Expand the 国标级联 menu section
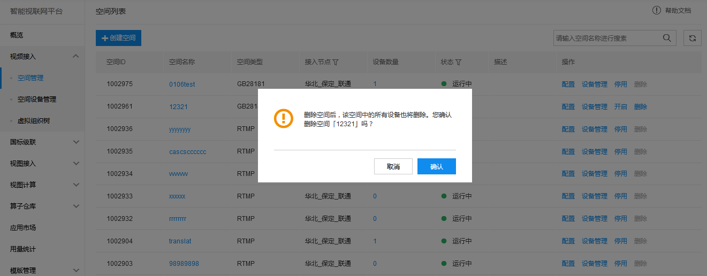 click(76, 142)
